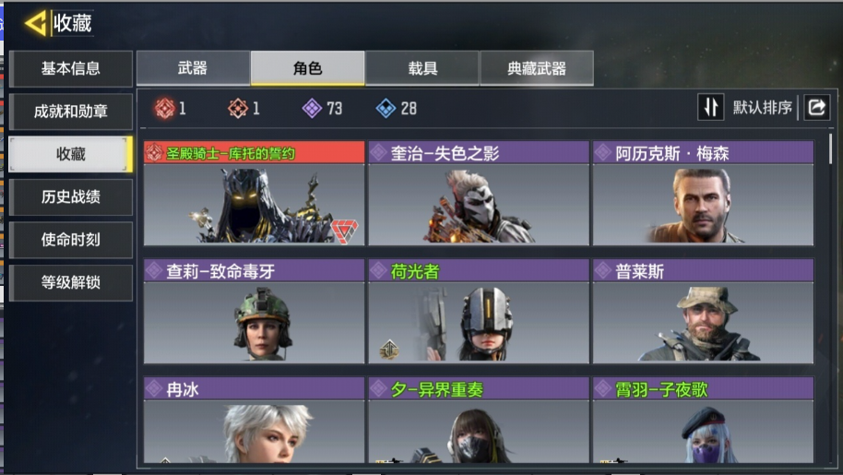Screen dimensions: 843x475
Task: Open 使命时刻 from the sidebar
Action: coord(71,240)
